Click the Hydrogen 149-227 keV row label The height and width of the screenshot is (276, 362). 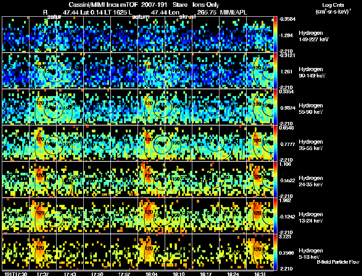(x=313, y=36)
